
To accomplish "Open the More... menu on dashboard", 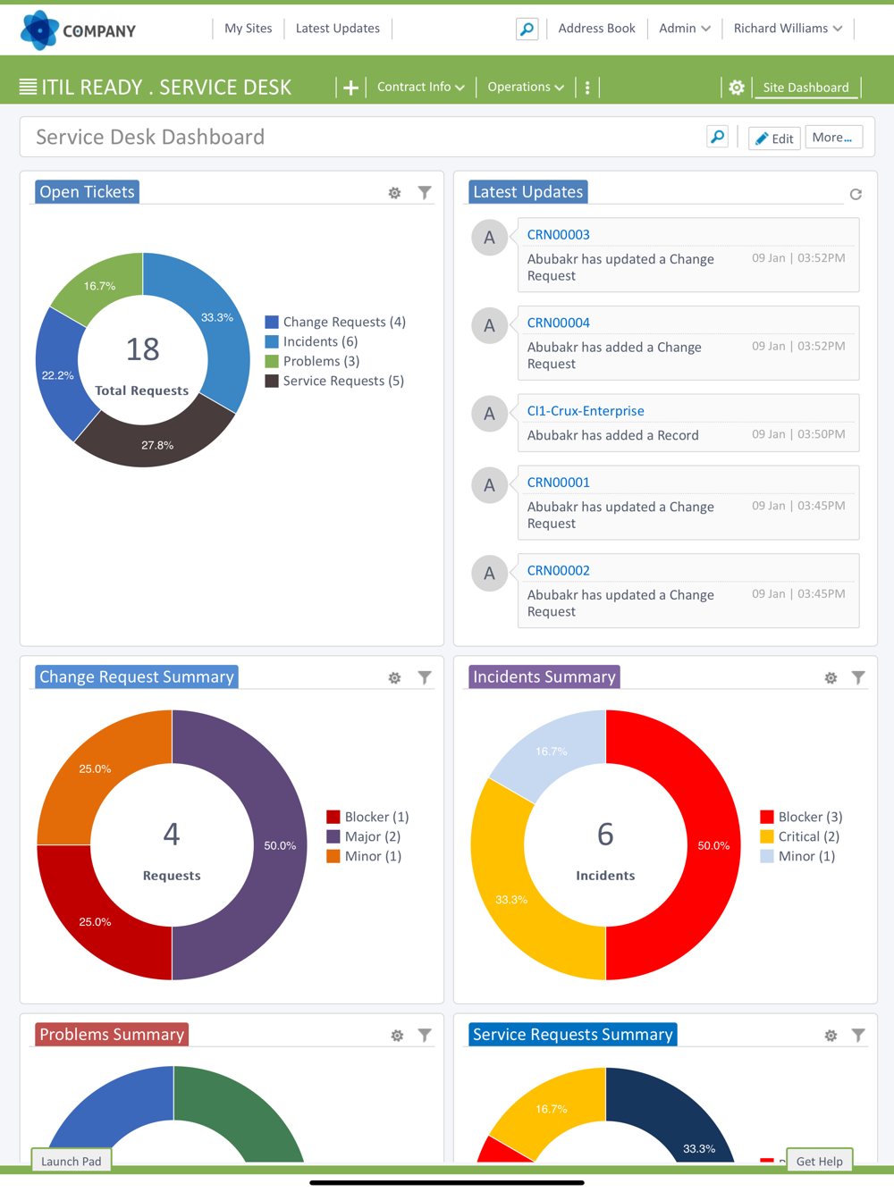I will pos(833,138).
